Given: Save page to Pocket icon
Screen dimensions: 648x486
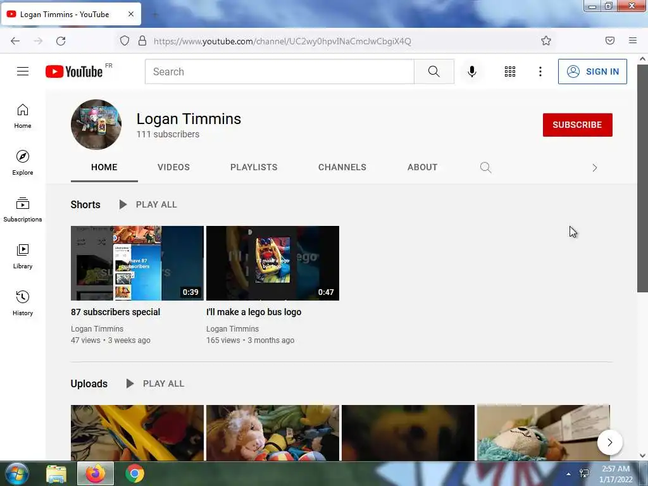Looking at the screenshot, I should (x=610, y=40).
